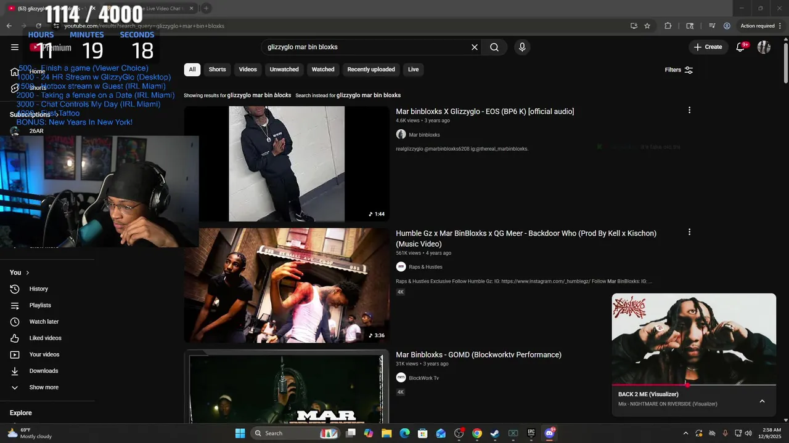Select the Recently uploaded filter chip
Image resolution: width=789 pixels, height=443 pixels.
coord(371,70)
